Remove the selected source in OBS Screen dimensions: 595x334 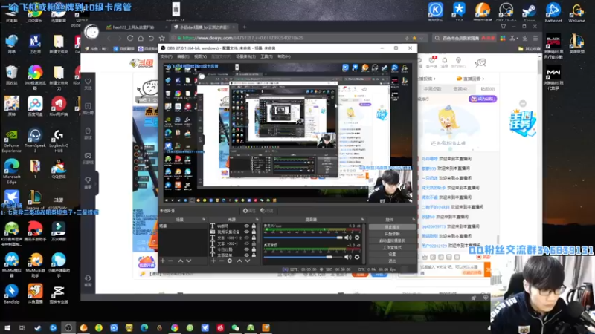pyautogui.click(x=221, y=261)
